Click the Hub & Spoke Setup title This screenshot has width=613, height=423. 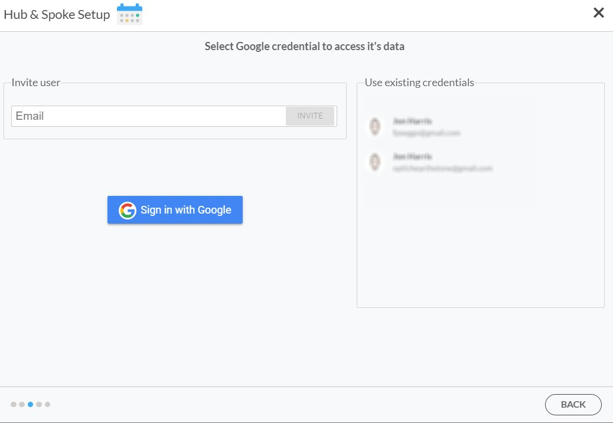[x=57, y=15]
